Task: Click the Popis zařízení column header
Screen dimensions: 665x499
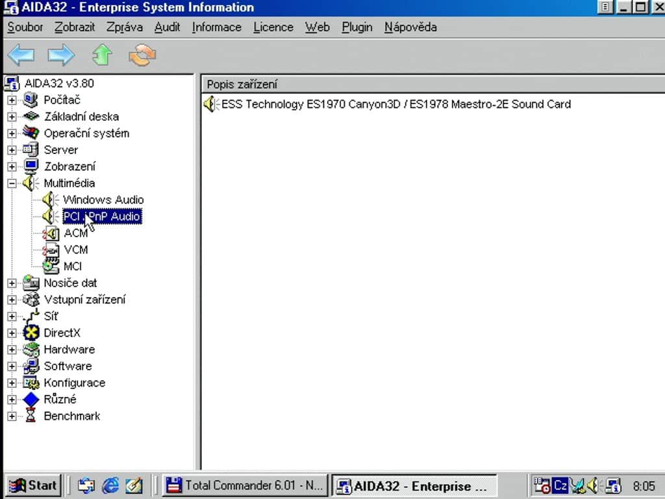Action: (433, 84)
